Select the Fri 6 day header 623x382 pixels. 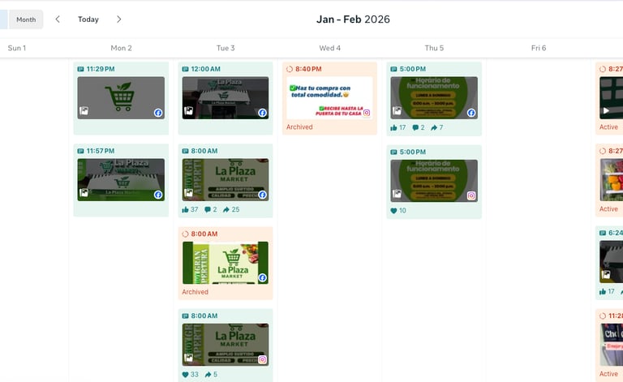539,48
